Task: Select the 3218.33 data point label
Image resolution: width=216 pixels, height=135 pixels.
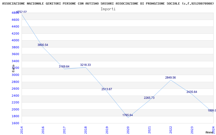Action: pos(85,65)
